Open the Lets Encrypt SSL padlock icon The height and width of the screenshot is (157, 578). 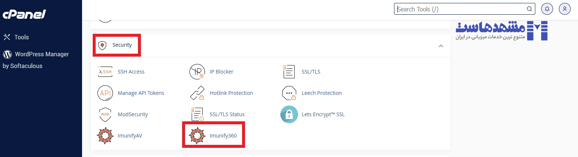(x=289, y=114)
